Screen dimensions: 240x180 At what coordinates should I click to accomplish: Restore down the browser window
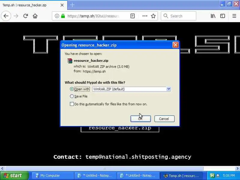point(229,4)
